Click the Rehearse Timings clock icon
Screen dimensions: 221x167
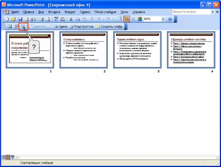(x=16, y=27)
